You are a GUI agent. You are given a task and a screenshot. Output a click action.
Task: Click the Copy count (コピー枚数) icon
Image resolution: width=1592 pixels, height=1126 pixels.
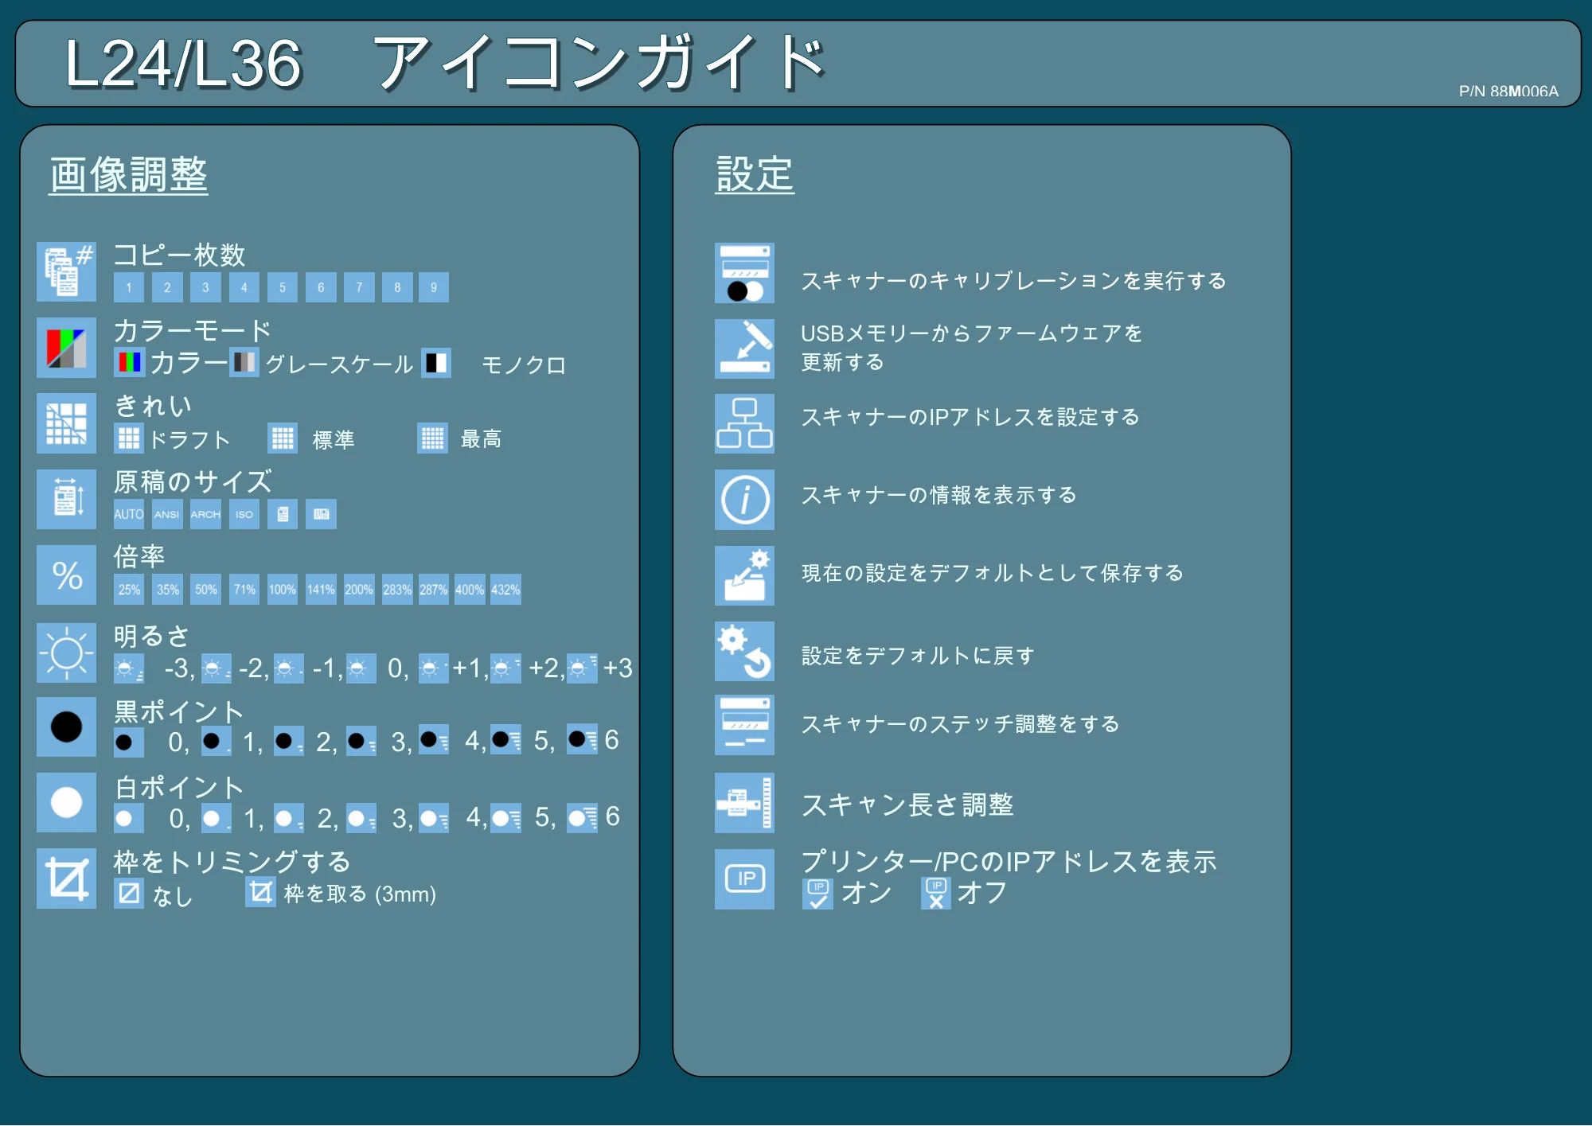[x=66, y=272]
